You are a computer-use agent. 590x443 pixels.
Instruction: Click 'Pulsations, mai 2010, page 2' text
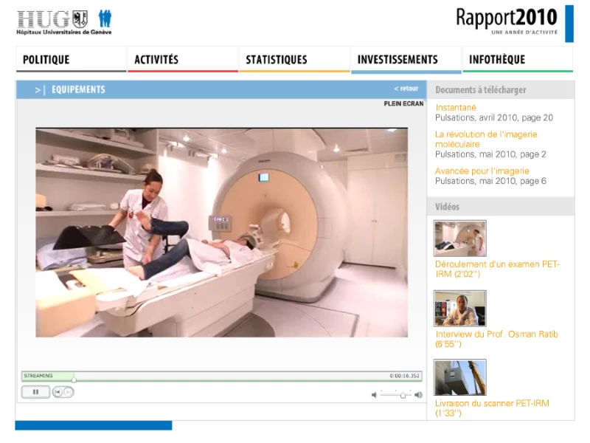click(490, 154)
